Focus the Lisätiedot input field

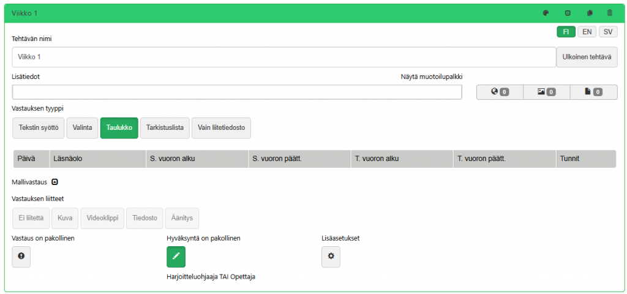(237, 92)
